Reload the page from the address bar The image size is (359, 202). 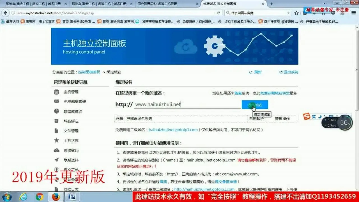[218, 13]
